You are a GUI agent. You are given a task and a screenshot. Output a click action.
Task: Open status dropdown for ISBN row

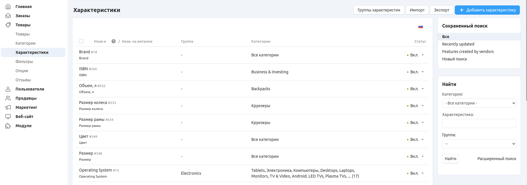tap(415, 72)
